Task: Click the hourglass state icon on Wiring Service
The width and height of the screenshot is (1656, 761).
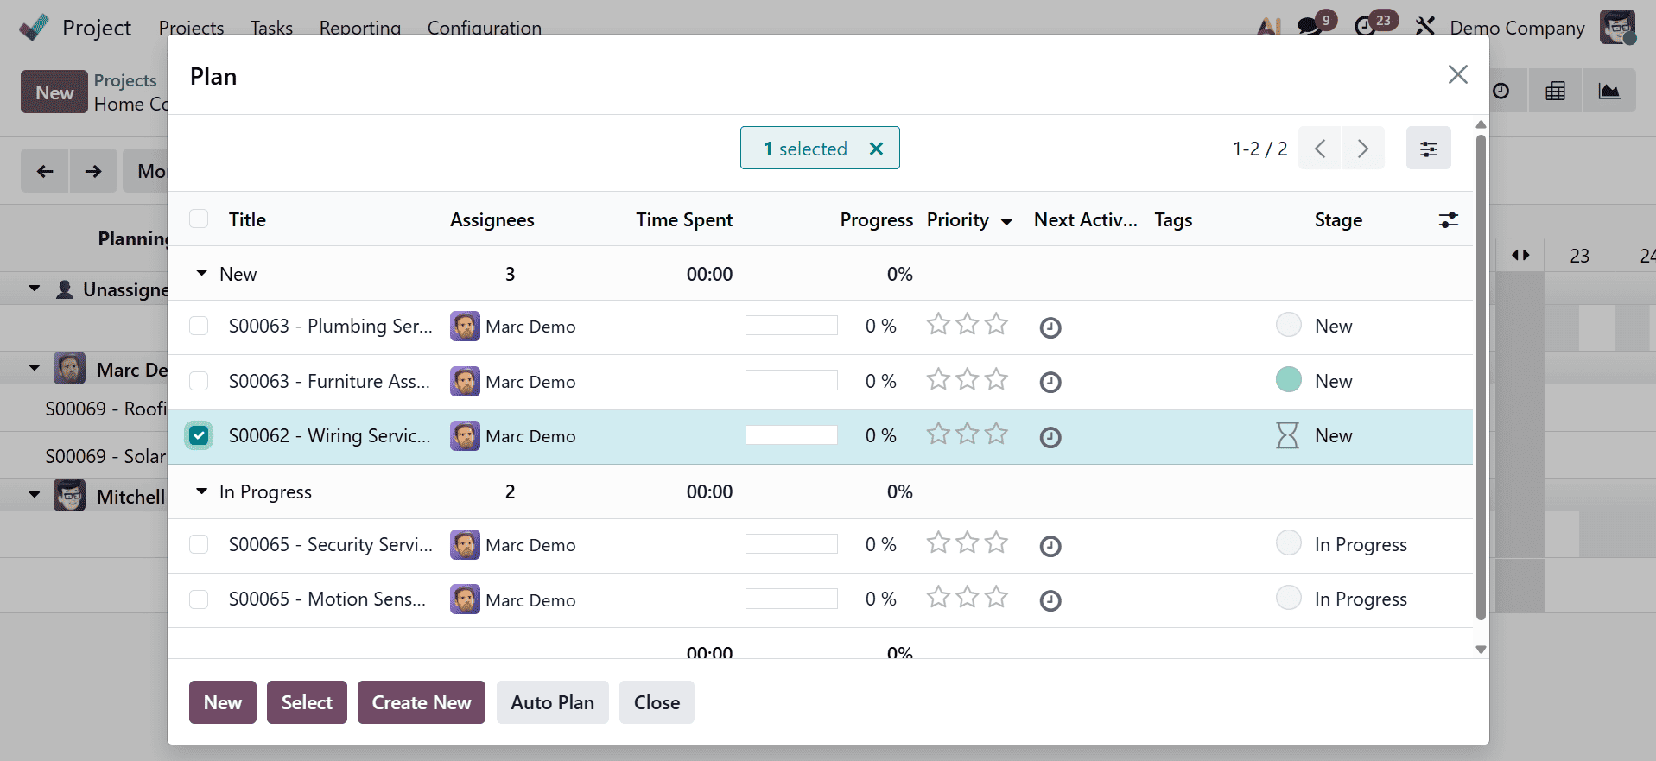Action: tap(1288, 434)
